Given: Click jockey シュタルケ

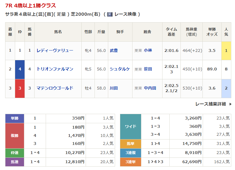Looking at the screenshot, I should point(120,69).
